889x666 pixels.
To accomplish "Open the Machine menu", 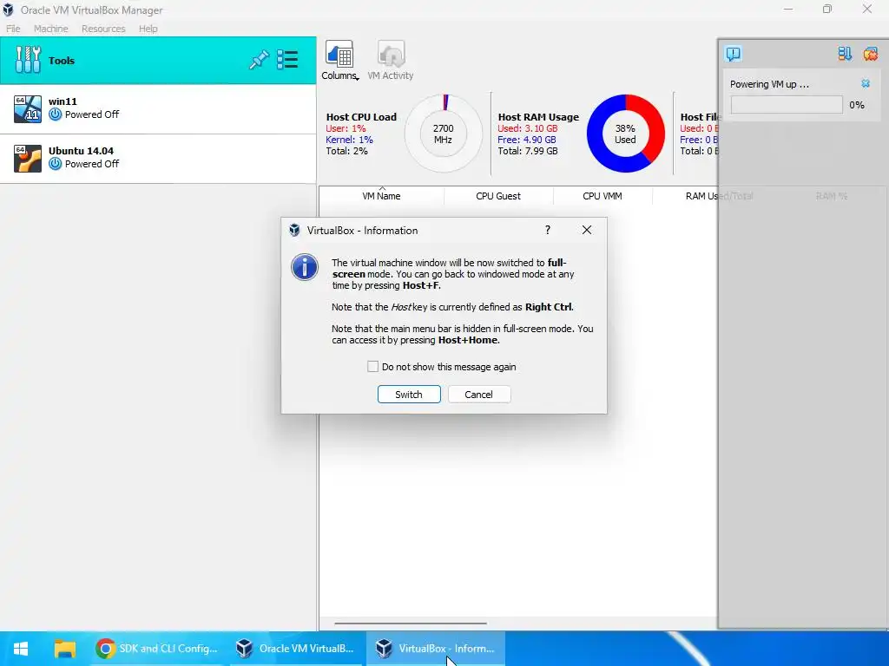I will point(50,29).
